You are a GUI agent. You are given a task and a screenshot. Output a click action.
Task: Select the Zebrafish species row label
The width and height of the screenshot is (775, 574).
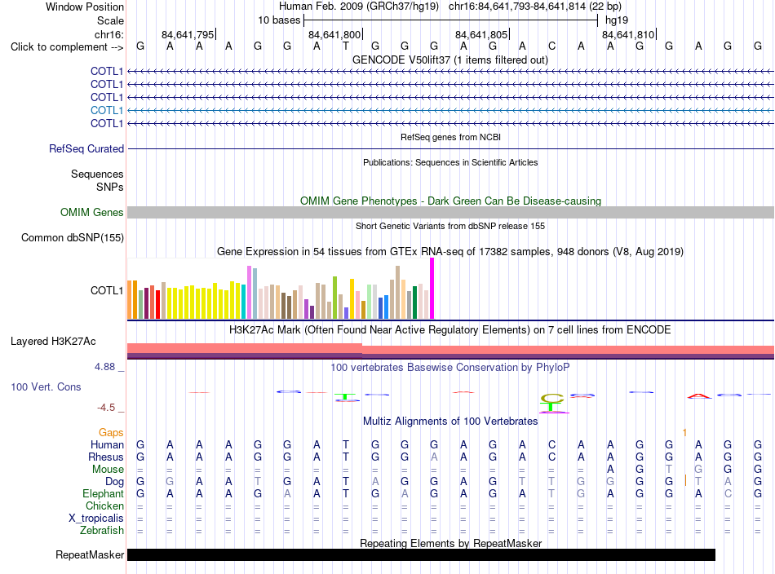click(102, 530)
